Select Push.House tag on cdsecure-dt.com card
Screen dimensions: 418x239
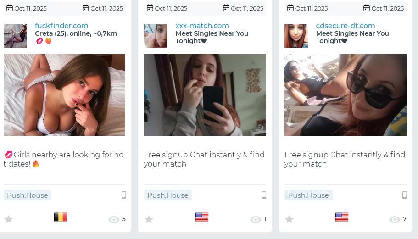pos(308,195)
